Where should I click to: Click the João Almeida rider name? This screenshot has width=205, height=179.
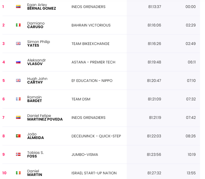[x=35, y=136]
